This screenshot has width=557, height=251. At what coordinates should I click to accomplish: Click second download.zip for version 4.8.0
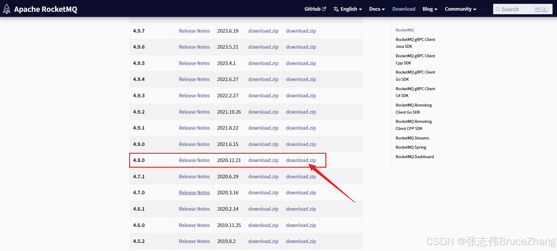tap(301, 160)
